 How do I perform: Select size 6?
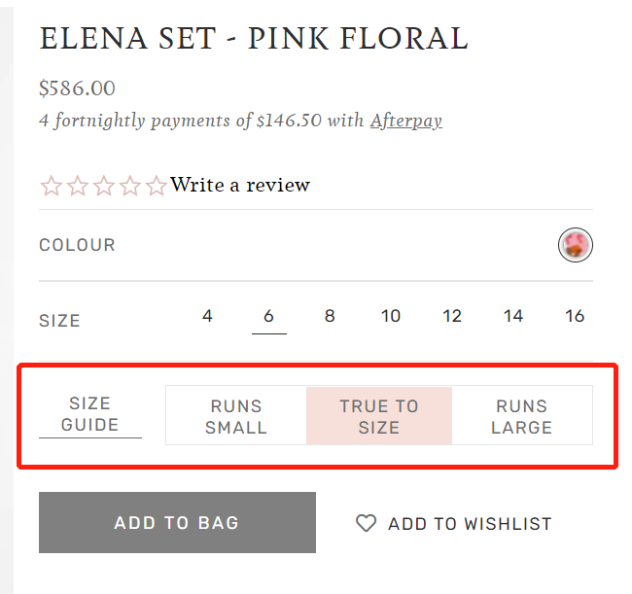268,316
